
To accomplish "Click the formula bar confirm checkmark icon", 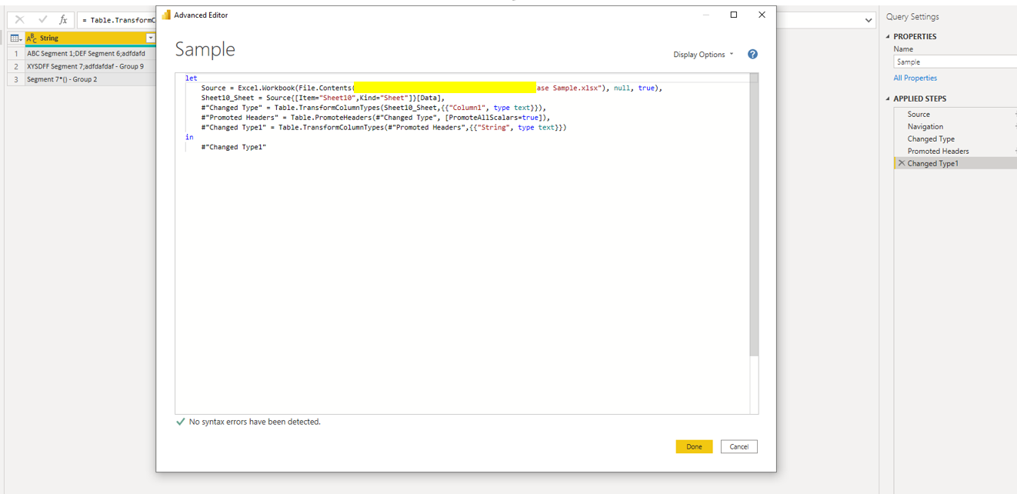I will tap(42, 20).
